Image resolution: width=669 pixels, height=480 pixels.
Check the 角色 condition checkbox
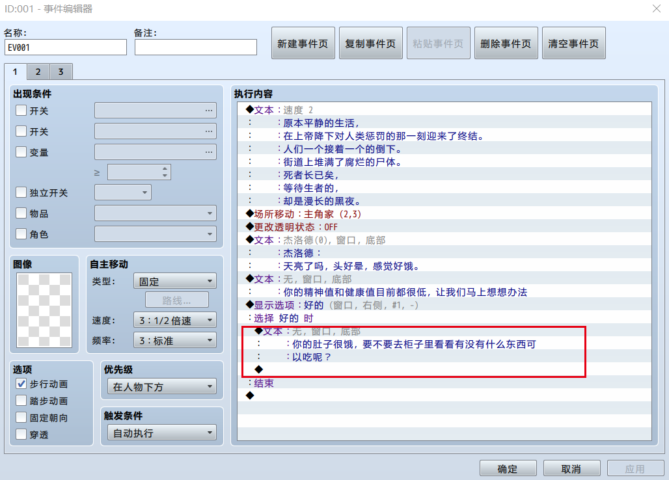tap(21, 233)
